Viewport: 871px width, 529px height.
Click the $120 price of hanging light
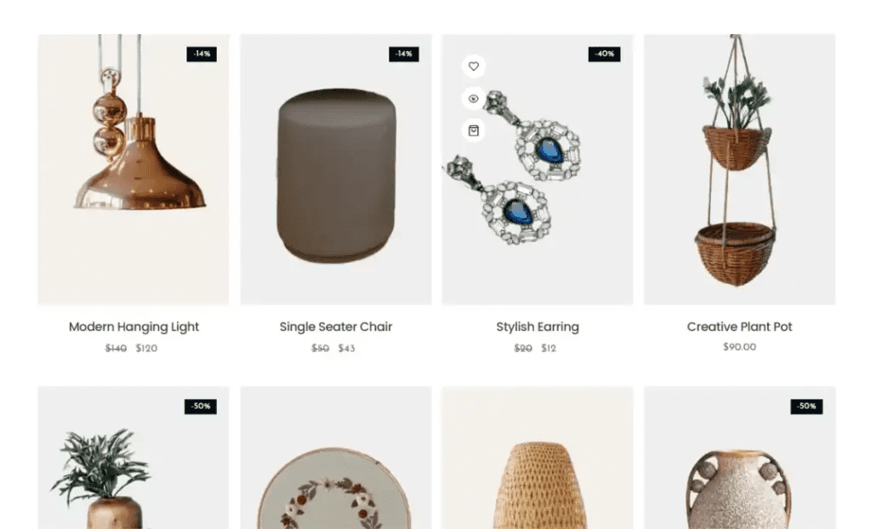point(146,348)
